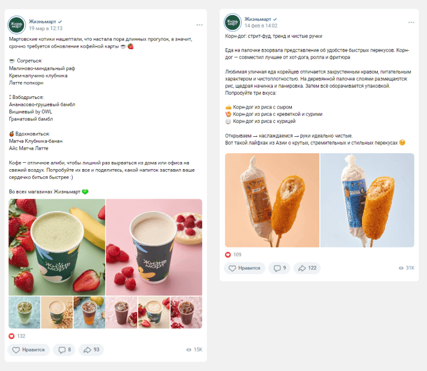The height and width of the screenshot is (371, 427).
Task: Open the raspberry raf cup photo
Action: (154, 247)
